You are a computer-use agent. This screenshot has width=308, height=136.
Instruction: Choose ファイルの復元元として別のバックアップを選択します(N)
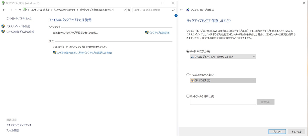click(x=84, y=53)
